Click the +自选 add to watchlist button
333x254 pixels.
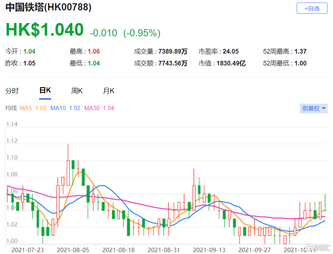coord(312,8)
